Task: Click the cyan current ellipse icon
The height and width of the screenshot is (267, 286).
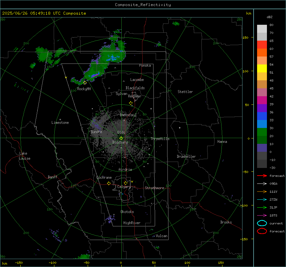Action: 262,223
